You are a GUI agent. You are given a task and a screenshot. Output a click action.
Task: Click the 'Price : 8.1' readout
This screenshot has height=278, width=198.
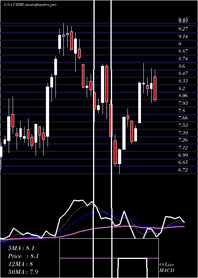(x=23, y=256)
